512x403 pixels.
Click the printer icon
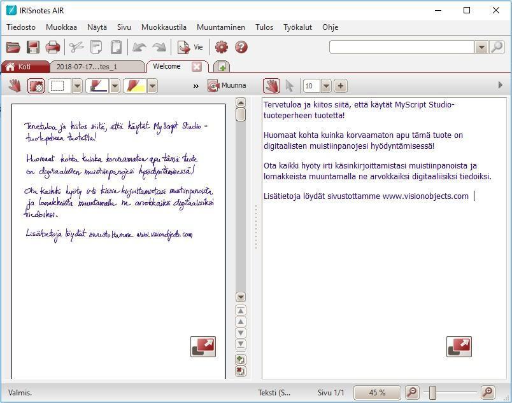tap(53, 47)
